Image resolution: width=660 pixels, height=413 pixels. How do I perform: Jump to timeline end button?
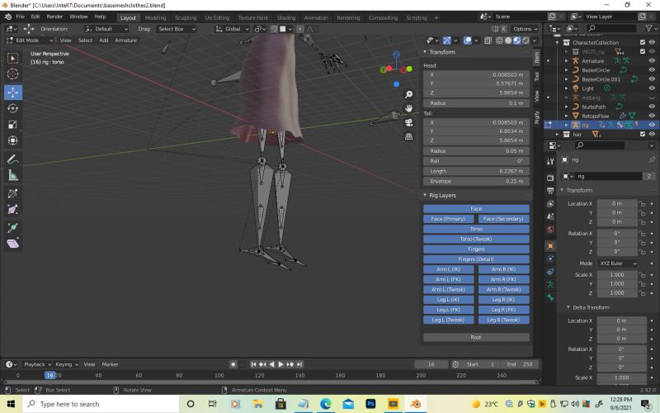click(x=299, y=364)
